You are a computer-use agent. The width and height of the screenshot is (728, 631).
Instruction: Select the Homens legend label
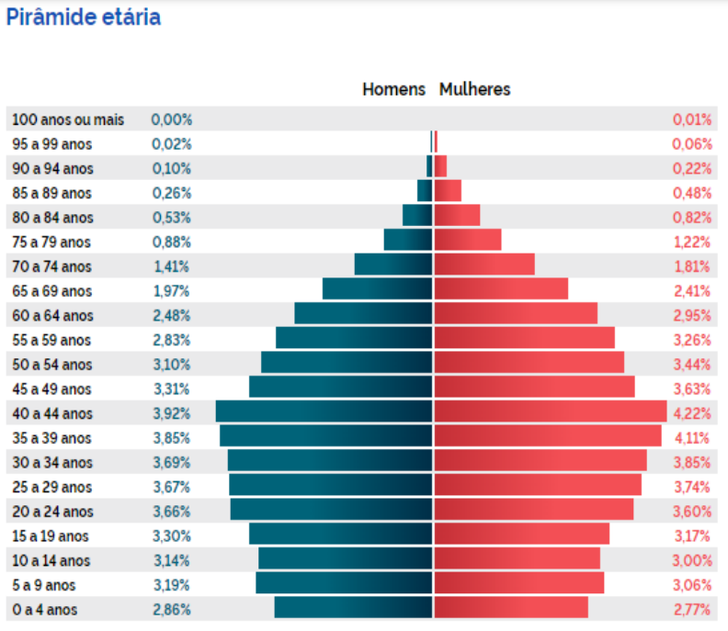pyautogui.click(x=393, y=89)
